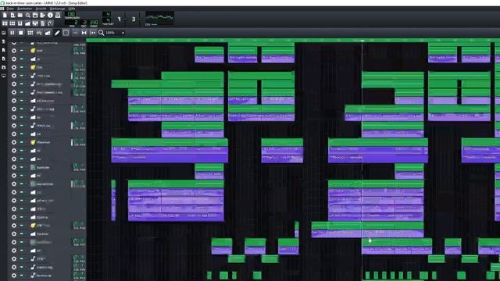
Task: Open the Bearbeiten menu
Action: 24,9
